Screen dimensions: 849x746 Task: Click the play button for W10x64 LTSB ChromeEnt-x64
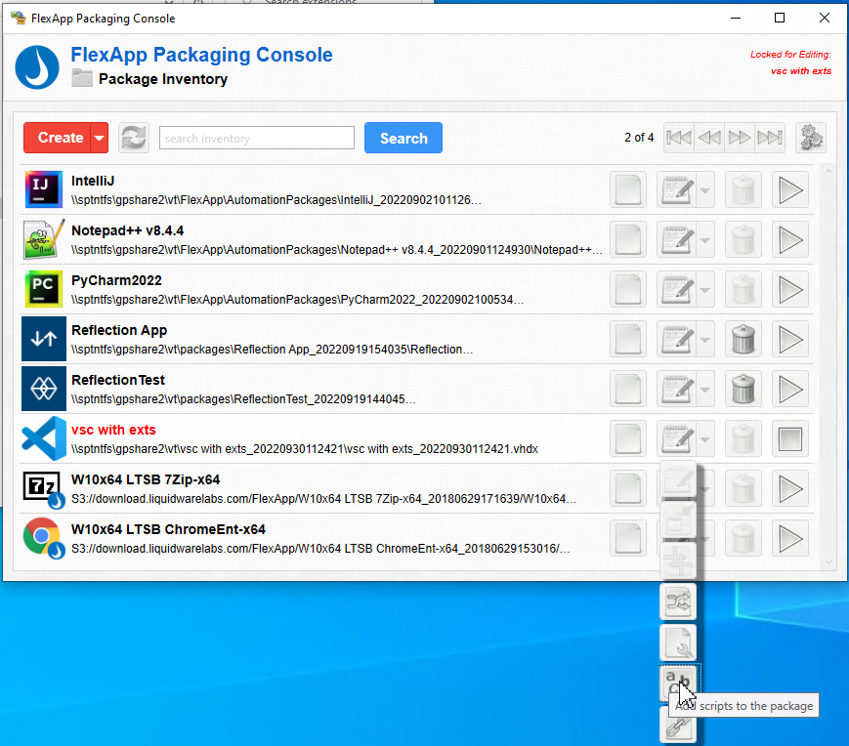coord(790,538)
